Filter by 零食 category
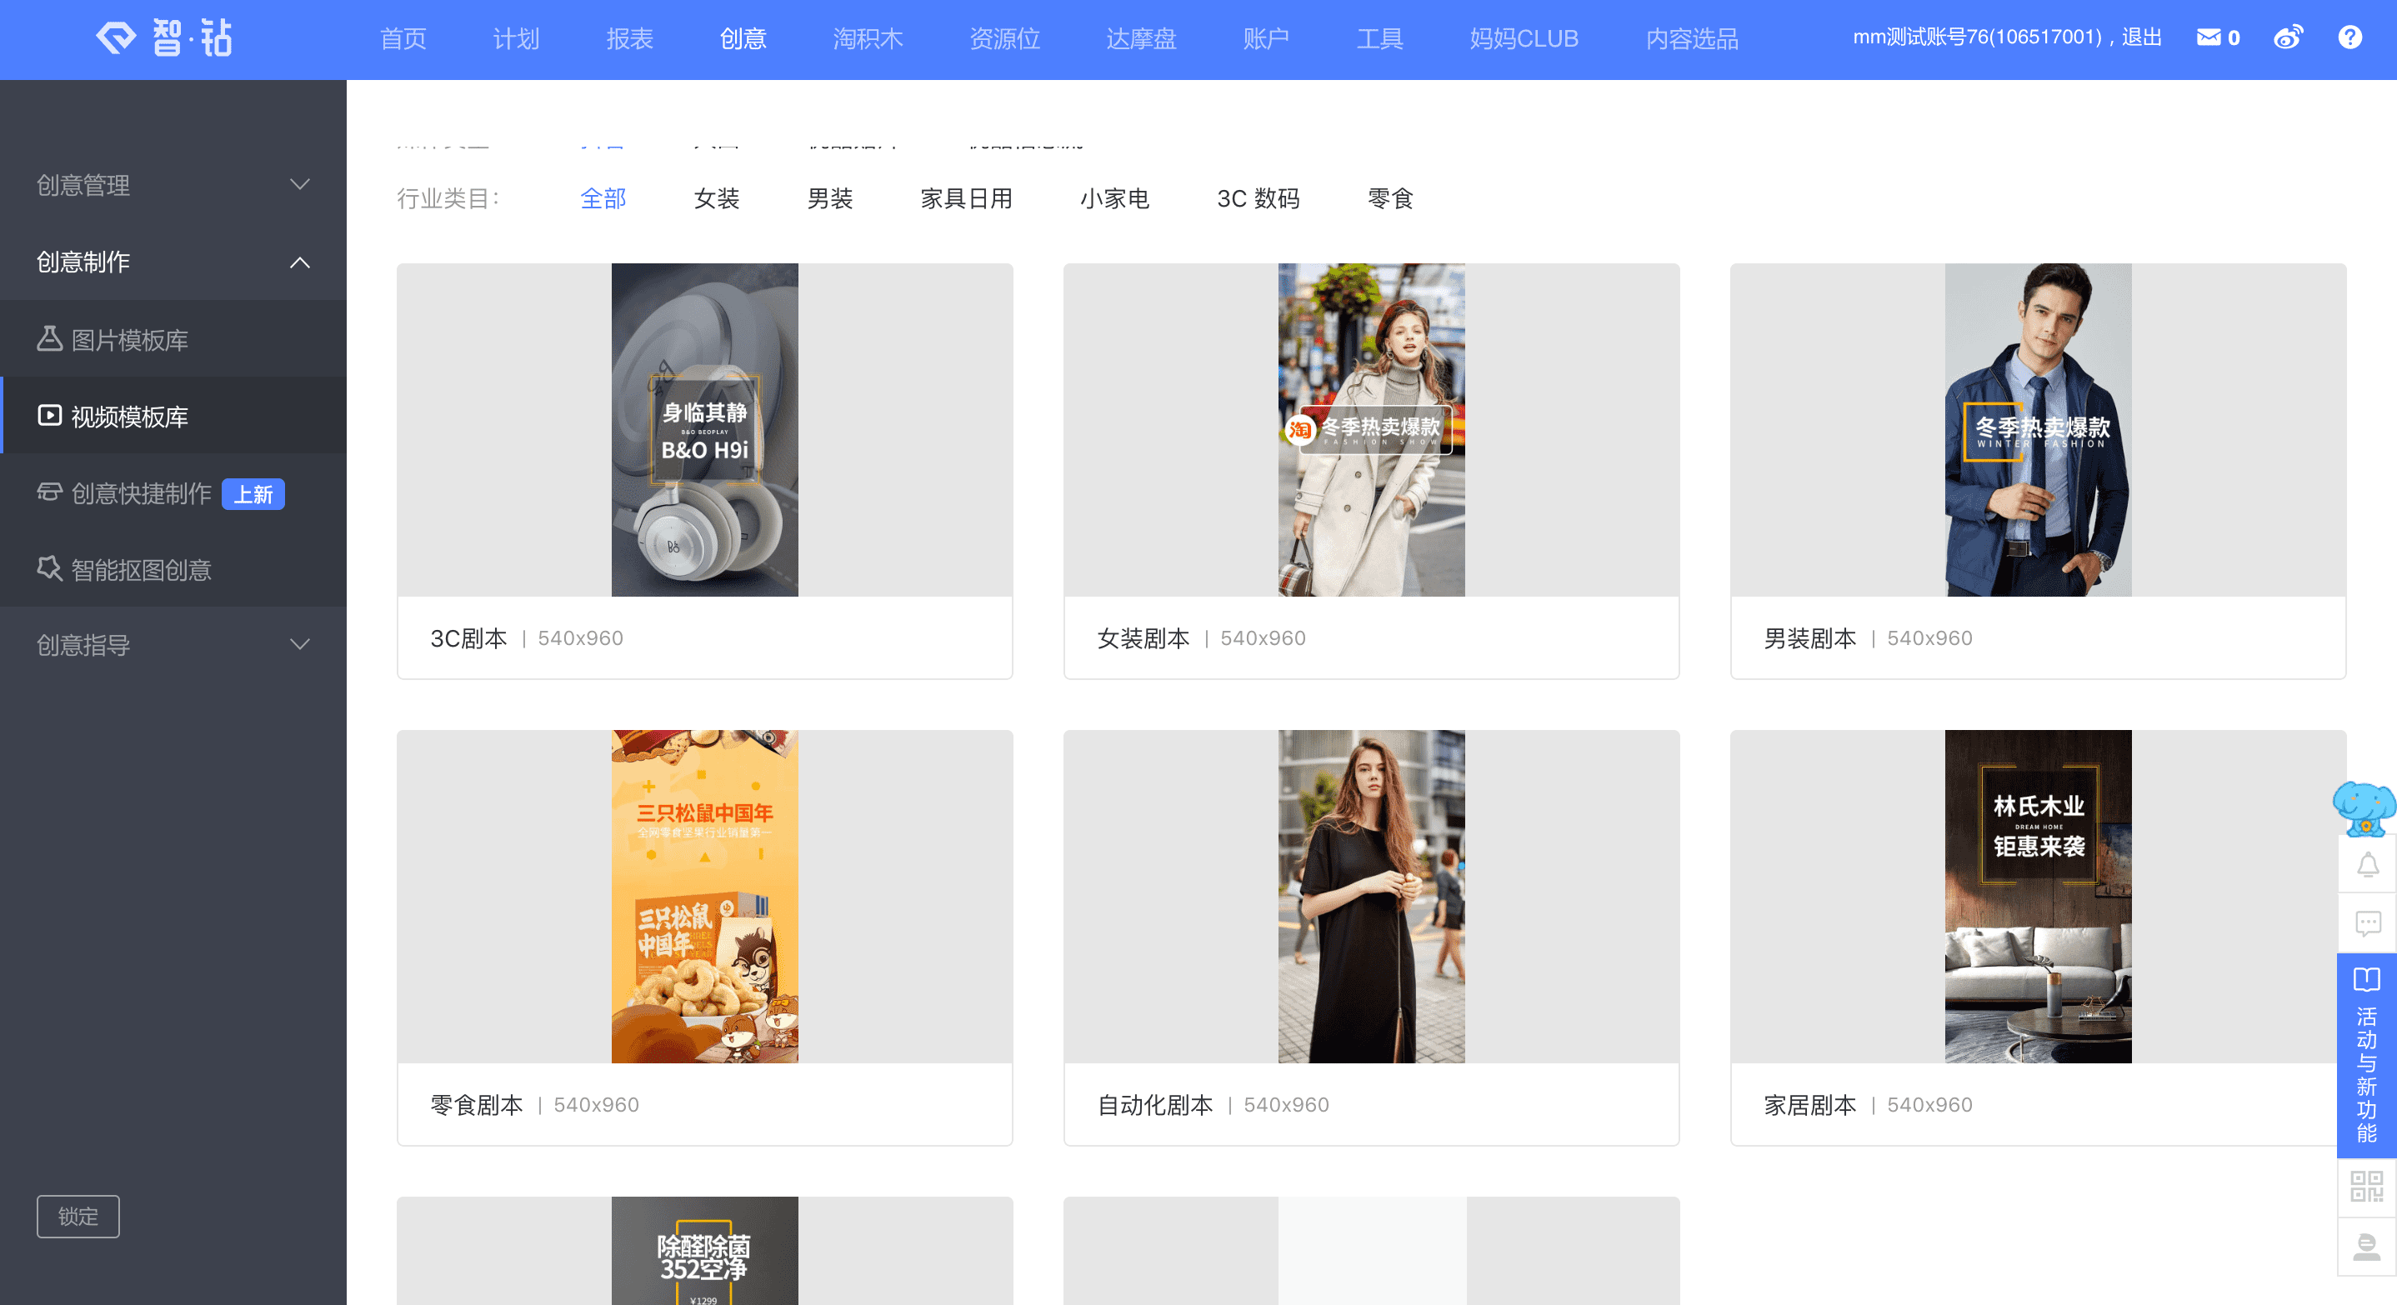Image resolution: width=2397 pixels, height=1305 pixels. coord(1390,198)
